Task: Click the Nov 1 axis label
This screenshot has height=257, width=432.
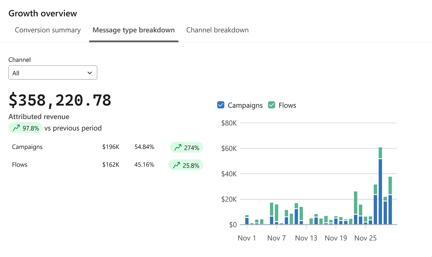Action: coord(247,238)
